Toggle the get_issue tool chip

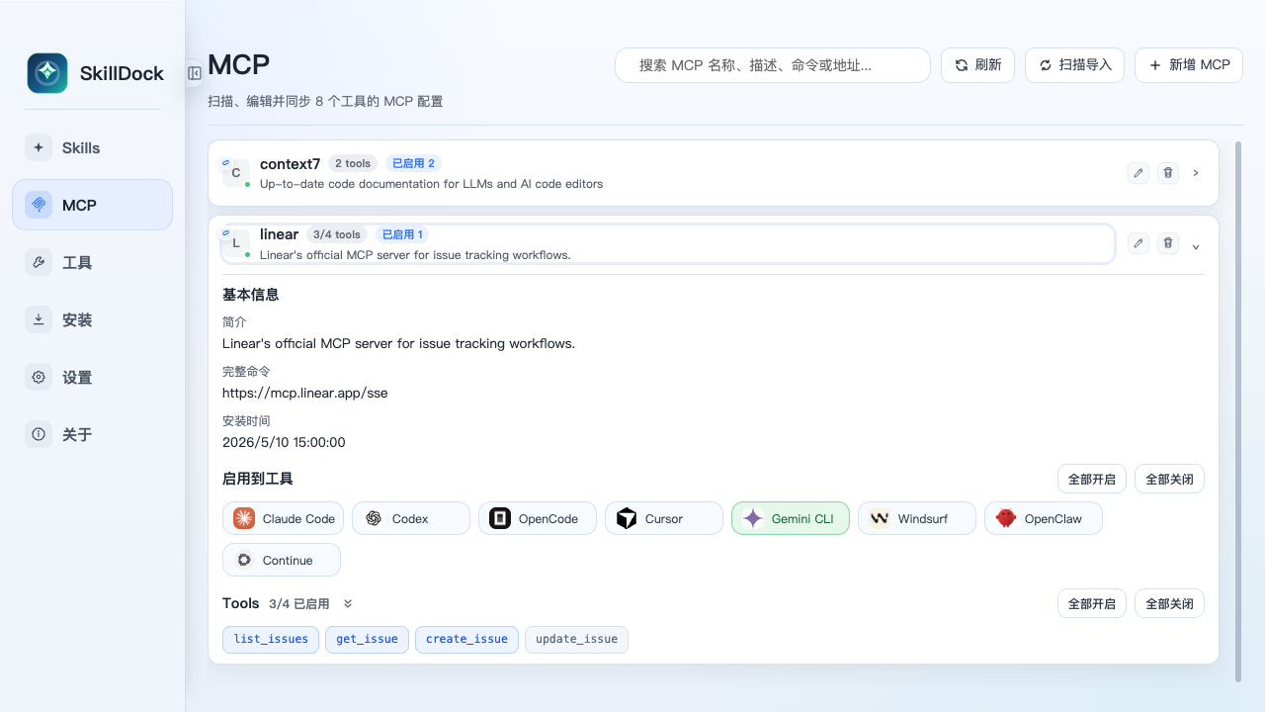pos(367,639)
